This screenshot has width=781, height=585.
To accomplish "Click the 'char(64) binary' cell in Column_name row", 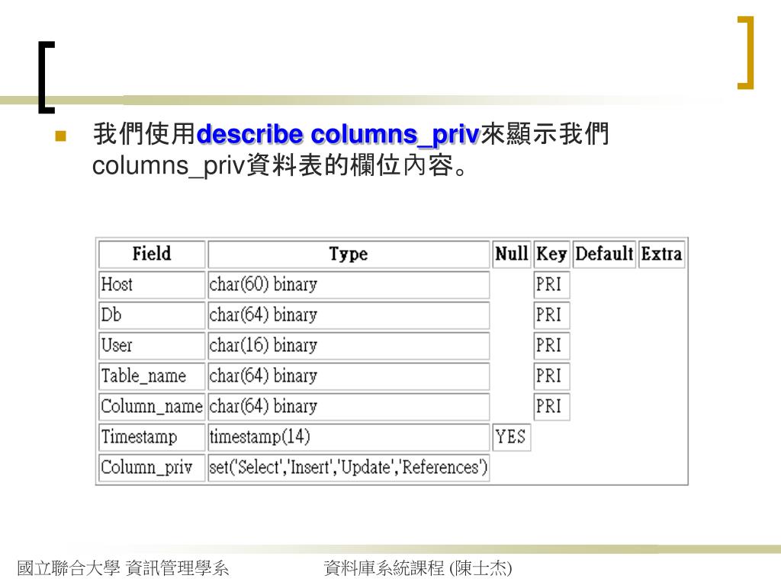I will click(x=349, y=407).
